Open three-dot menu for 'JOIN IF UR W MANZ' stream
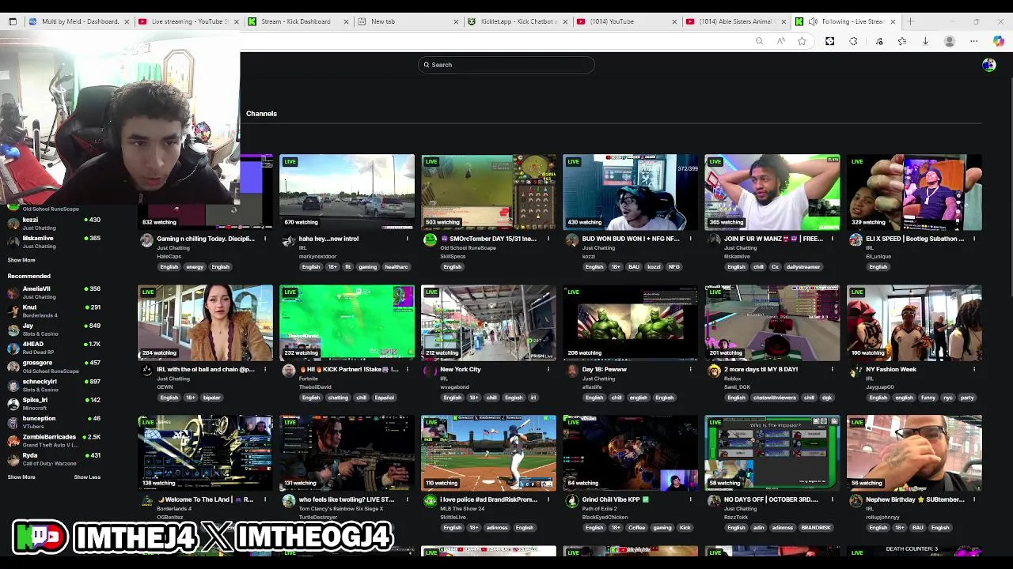Screen dimensions: 1013x569 click(832, 239)
